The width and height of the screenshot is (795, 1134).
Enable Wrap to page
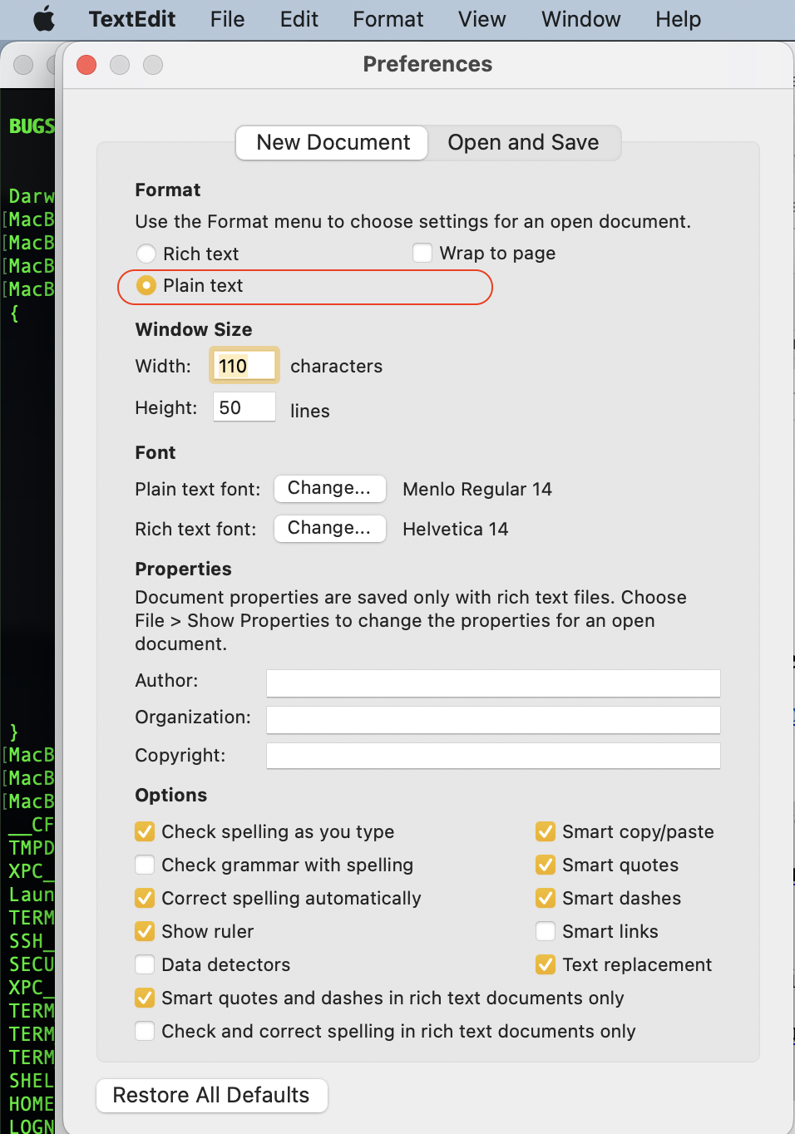pyautogui.click(x=422, y=253)
